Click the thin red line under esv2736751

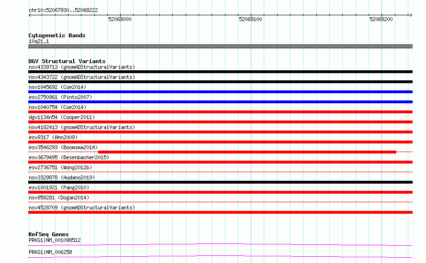[x=220, y=172]
